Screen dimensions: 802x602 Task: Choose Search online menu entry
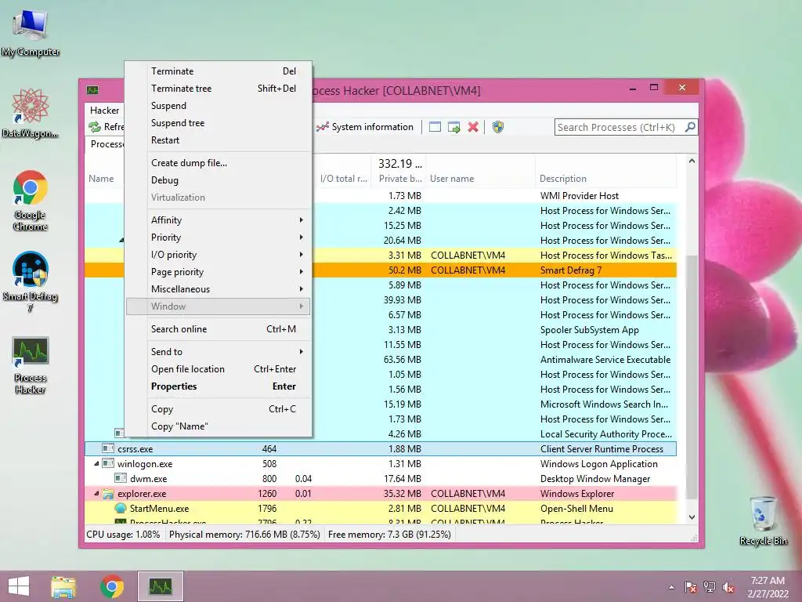point(218,329)
